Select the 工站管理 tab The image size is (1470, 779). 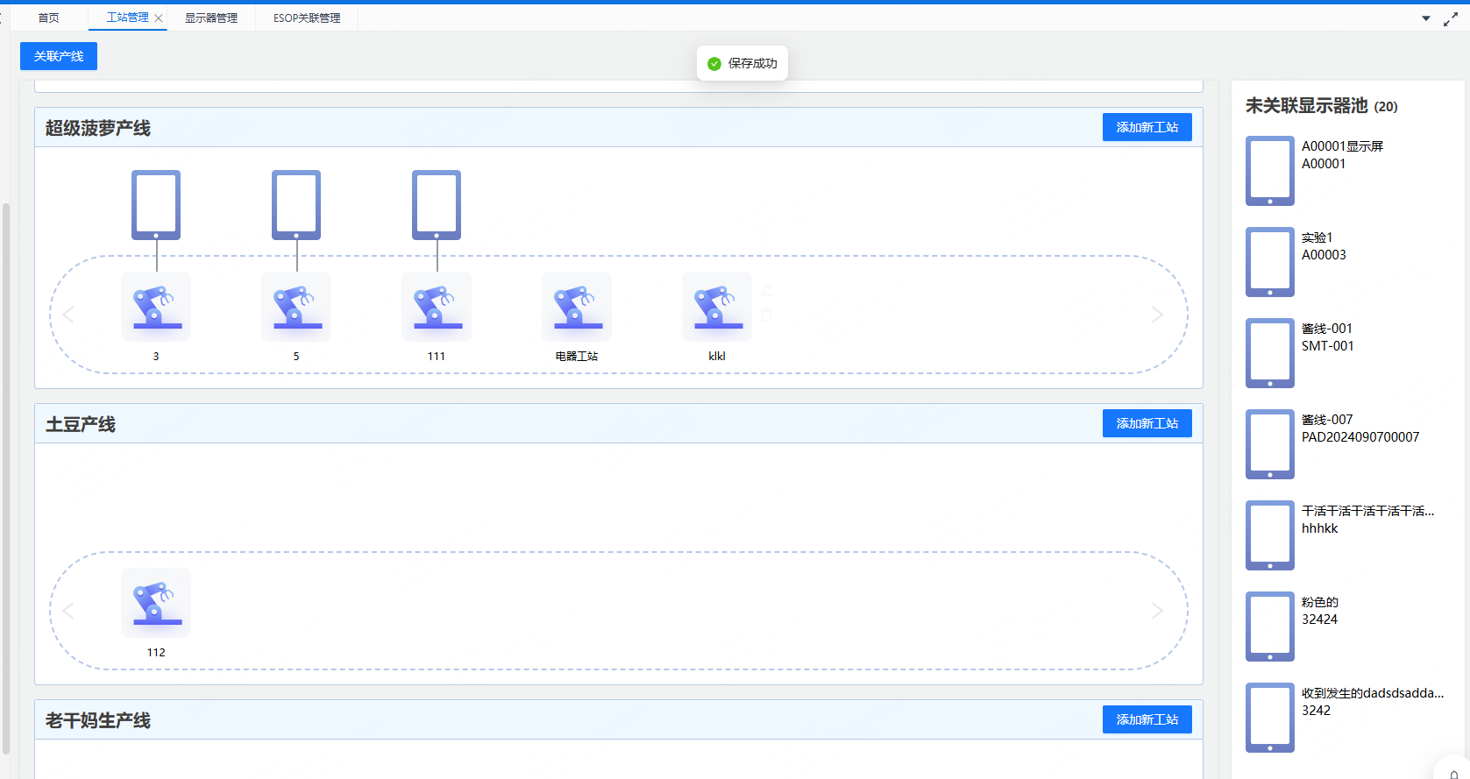(128, 18)
